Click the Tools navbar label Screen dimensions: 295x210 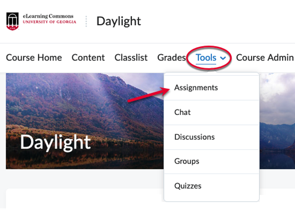[x=206, y=58]
